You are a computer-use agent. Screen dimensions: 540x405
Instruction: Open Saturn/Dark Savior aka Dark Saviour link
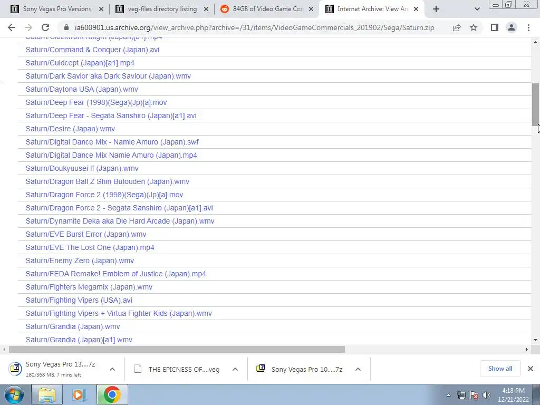click(x=108, y=76)
